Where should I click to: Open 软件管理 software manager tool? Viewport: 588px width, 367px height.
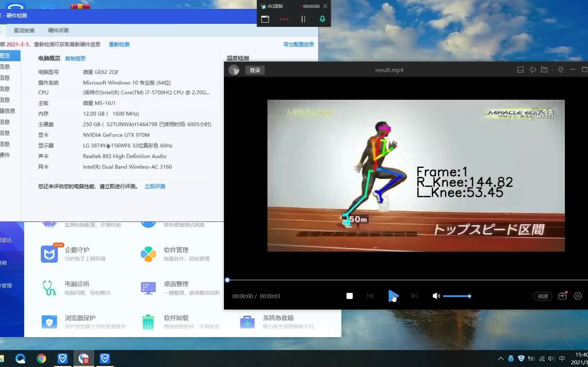175,254
